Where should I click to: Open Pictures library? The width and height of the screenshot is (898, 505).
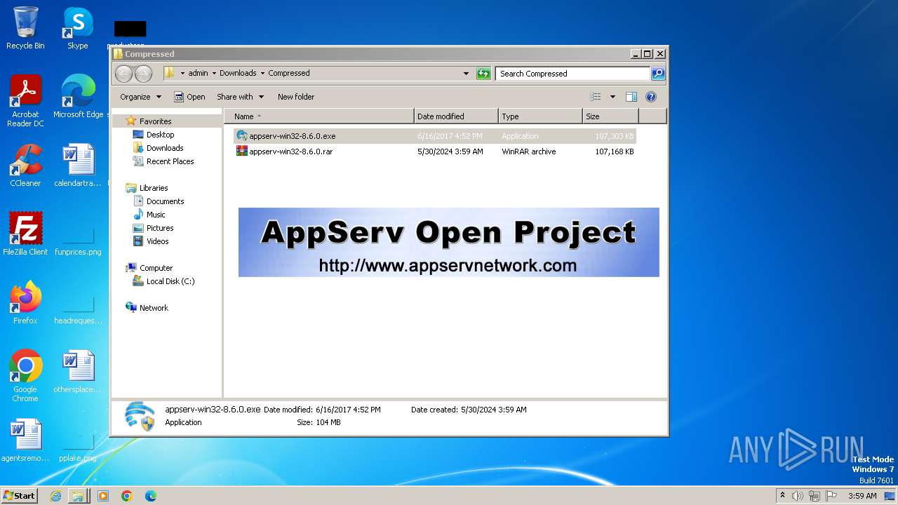[x=160, y=228]
